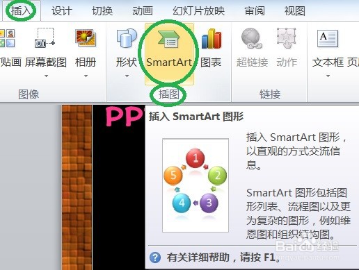This screenshot has height=270, width=359.
Task: Click the hyperlink (超链接) globe icon
Action: [252, 38]
